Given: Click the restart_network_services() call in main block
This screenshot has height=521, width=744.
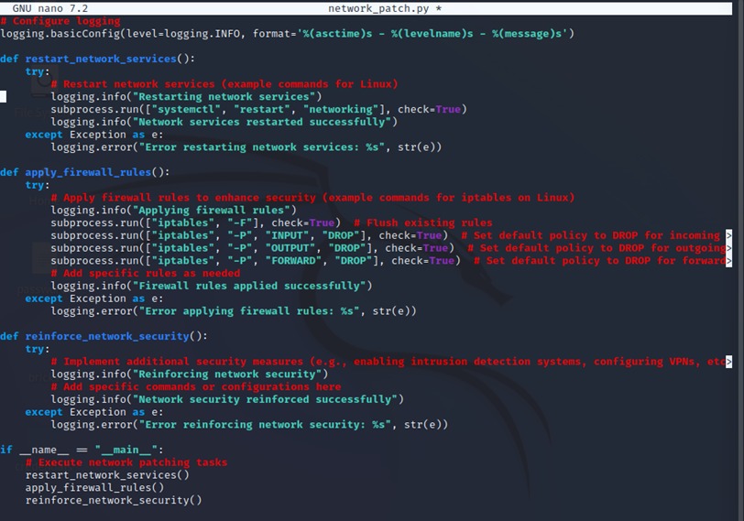Looking at the screenshot, I should tap(107, 475).
